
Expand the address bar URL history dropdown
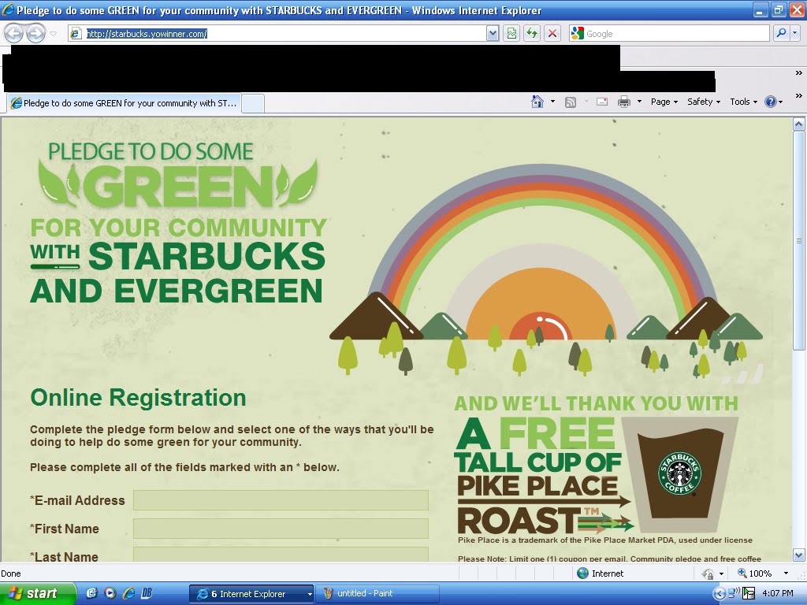coord(493,33)
